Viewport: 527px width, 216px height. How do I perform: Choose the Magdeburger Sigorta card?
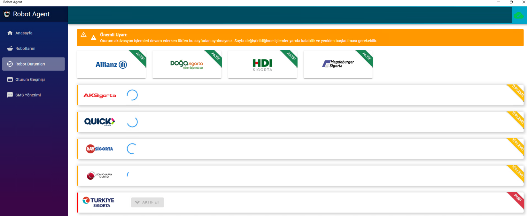pos(338,65)
